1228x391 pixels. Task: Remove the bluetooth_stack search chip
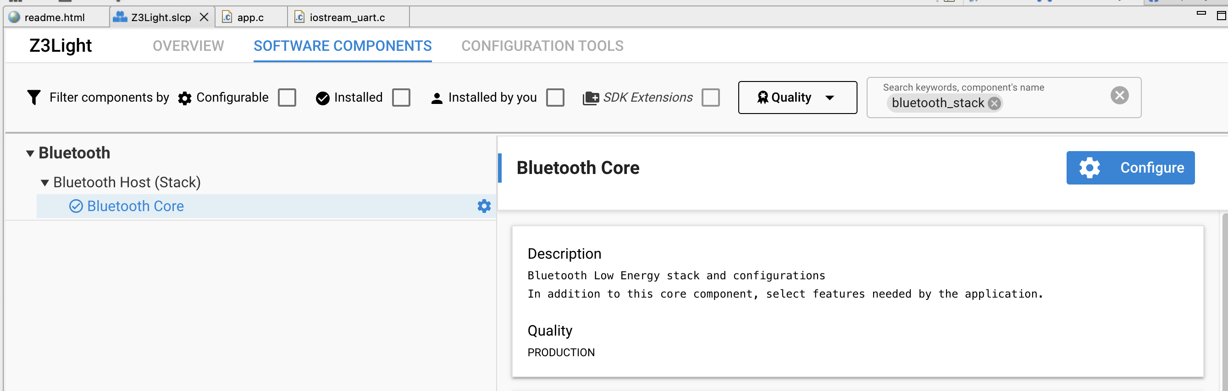(x=994, y=103)
